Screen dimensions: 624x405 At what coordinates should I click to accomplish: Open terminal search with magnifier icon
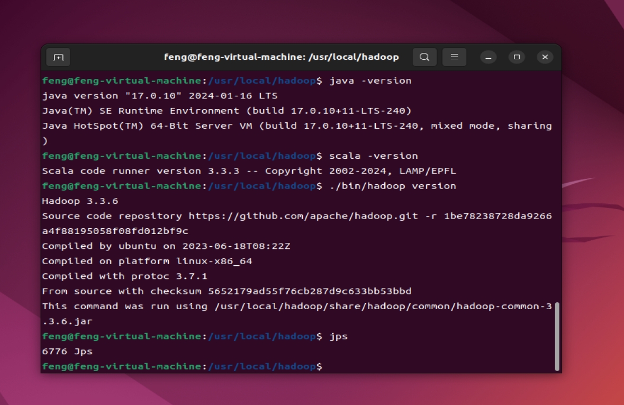coord(424,57)
